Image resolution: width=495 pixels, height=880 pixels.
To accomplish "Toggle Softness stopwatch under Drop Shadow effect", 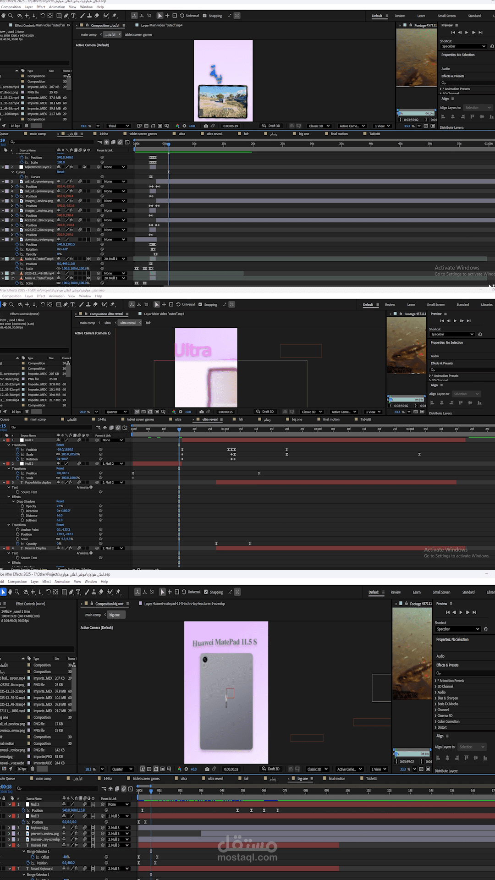I will [x=22, y=520].
